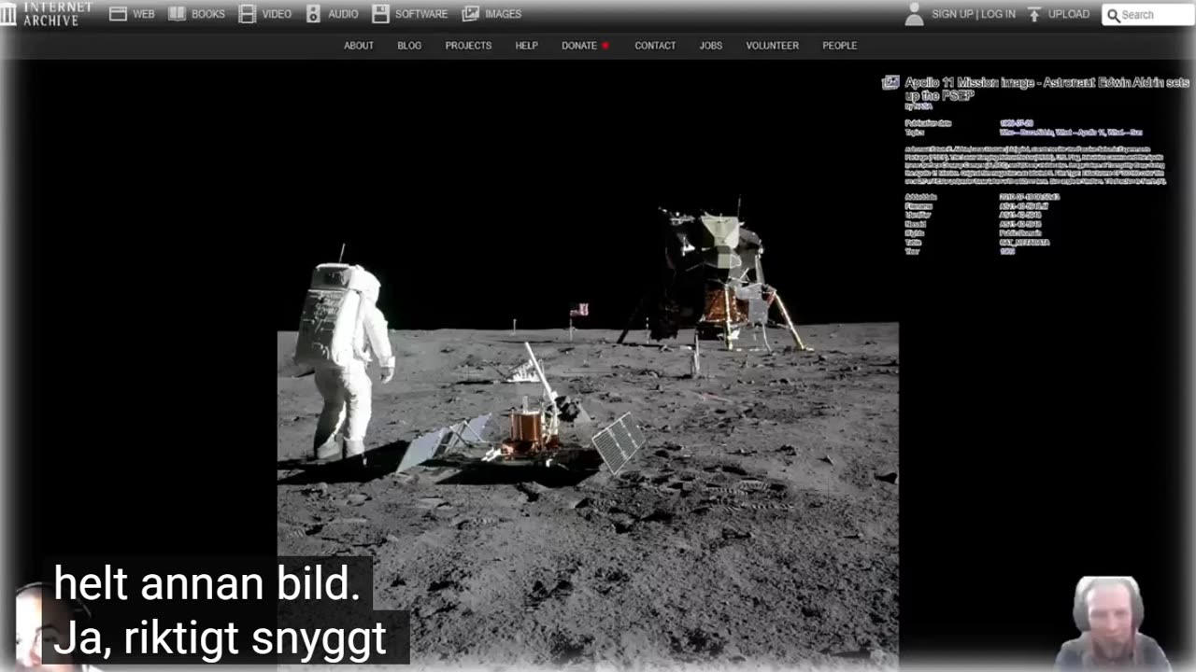Click SIGN UP link
Viewport: 1196px width, 672px height.
952,14
